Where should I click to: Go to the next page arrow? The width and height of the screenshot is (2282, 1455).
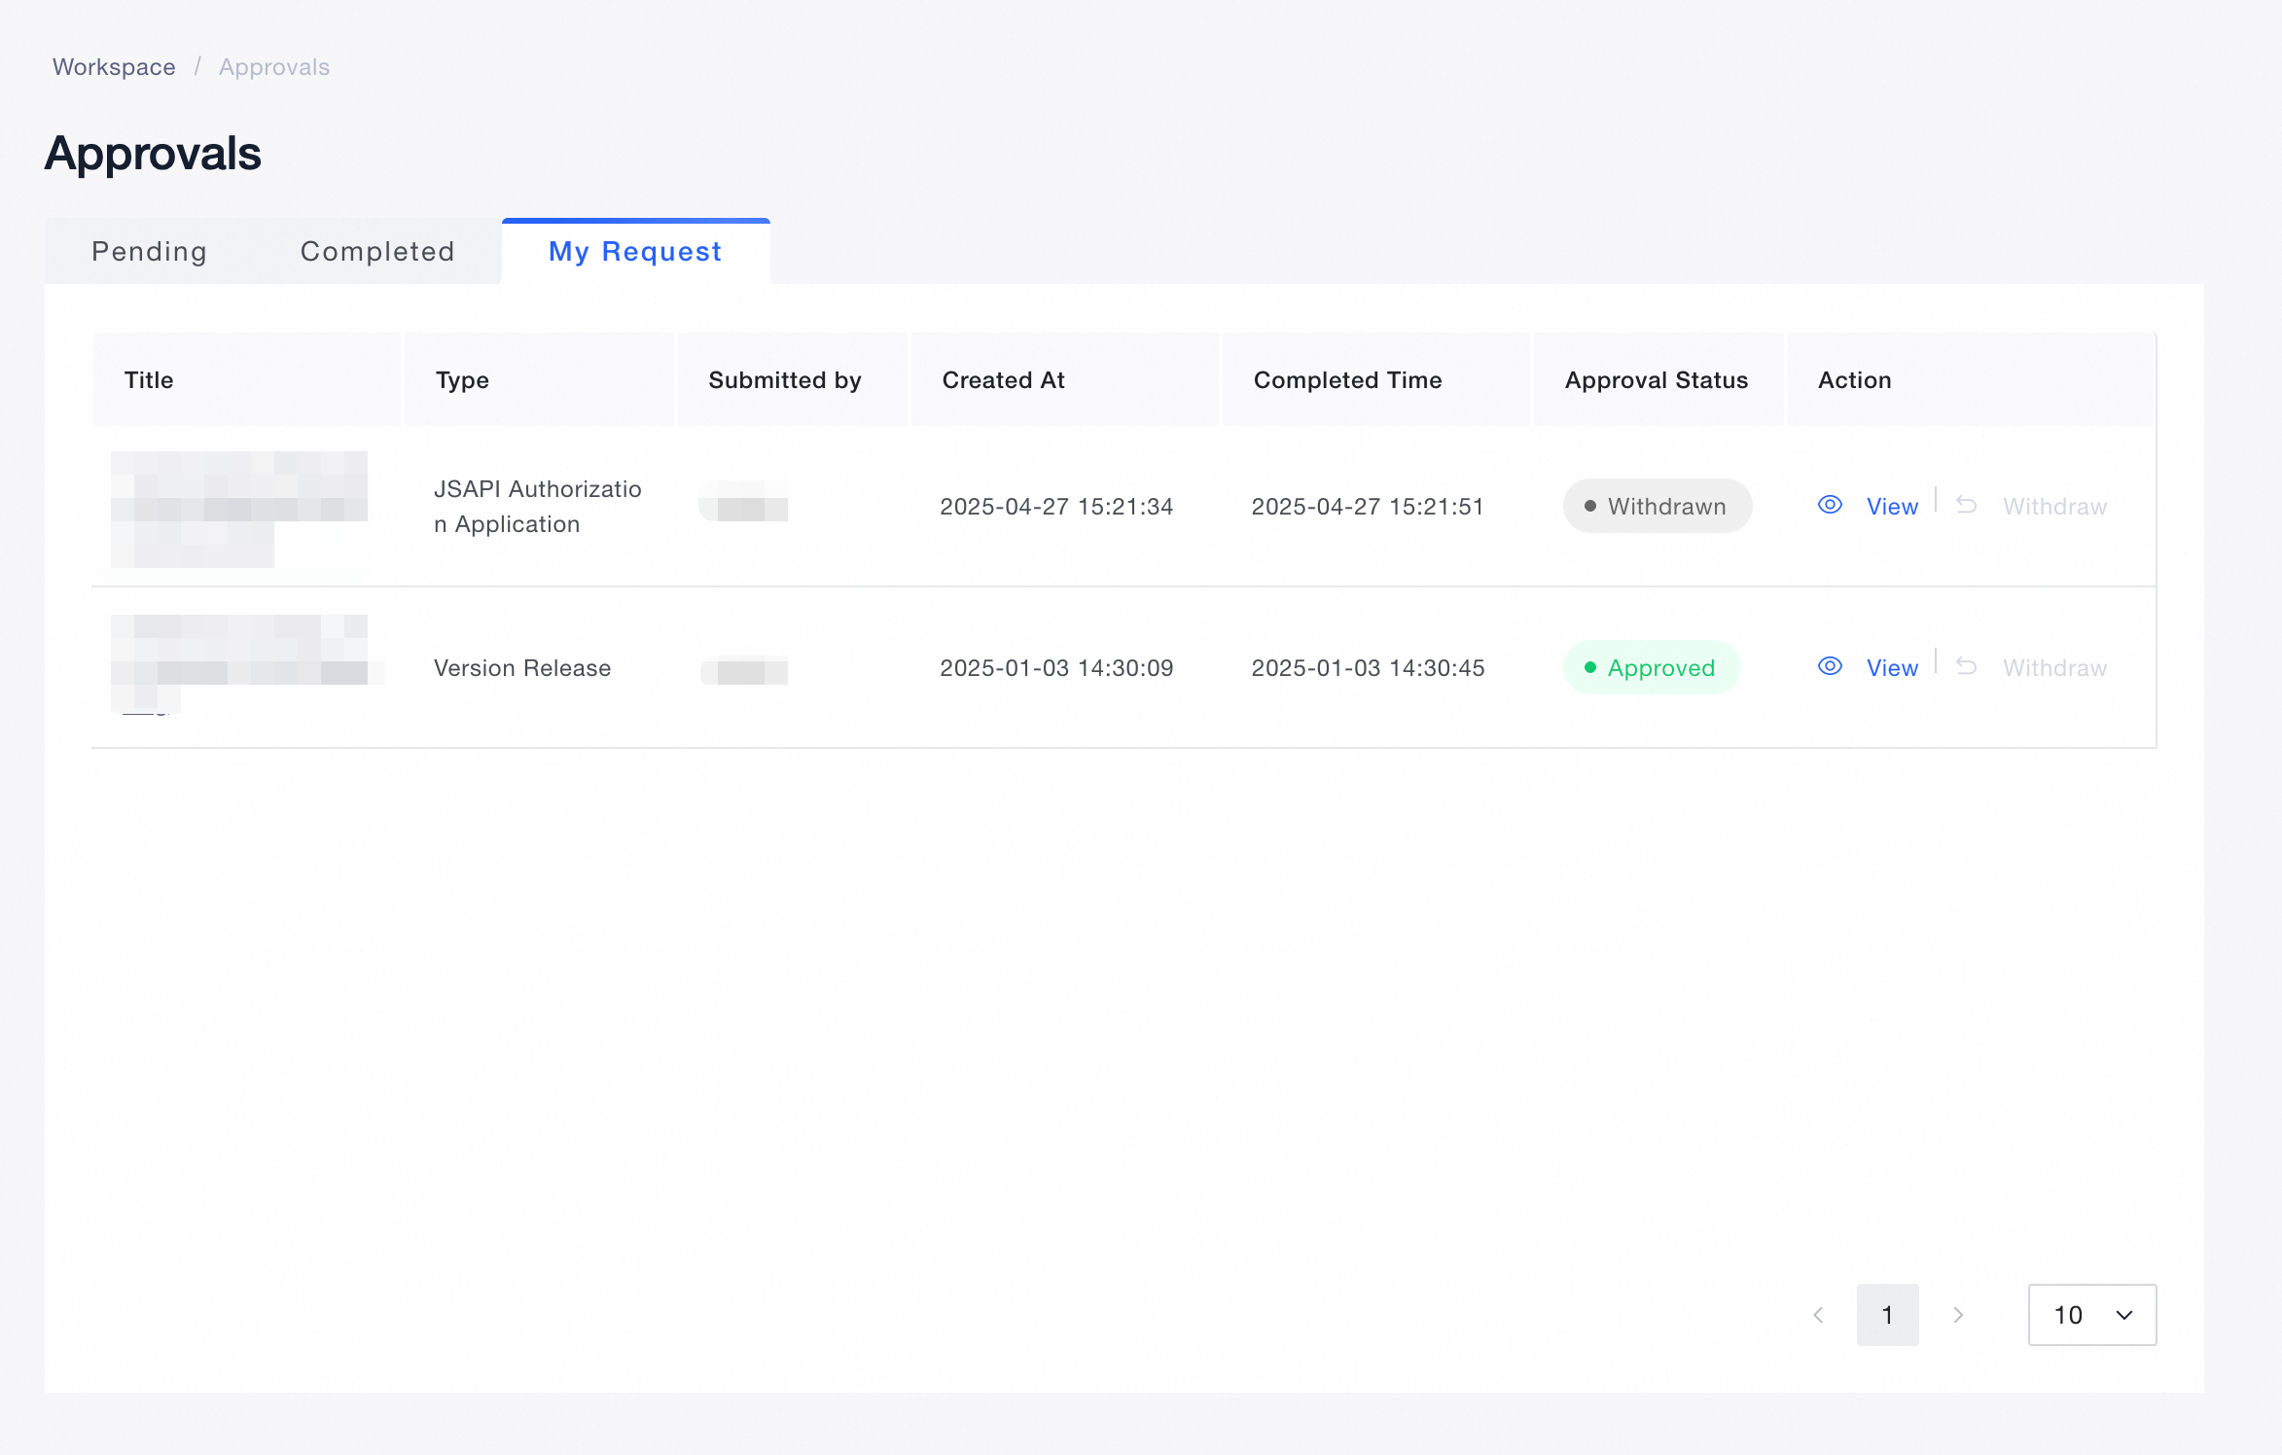tap(1958, 1315)
